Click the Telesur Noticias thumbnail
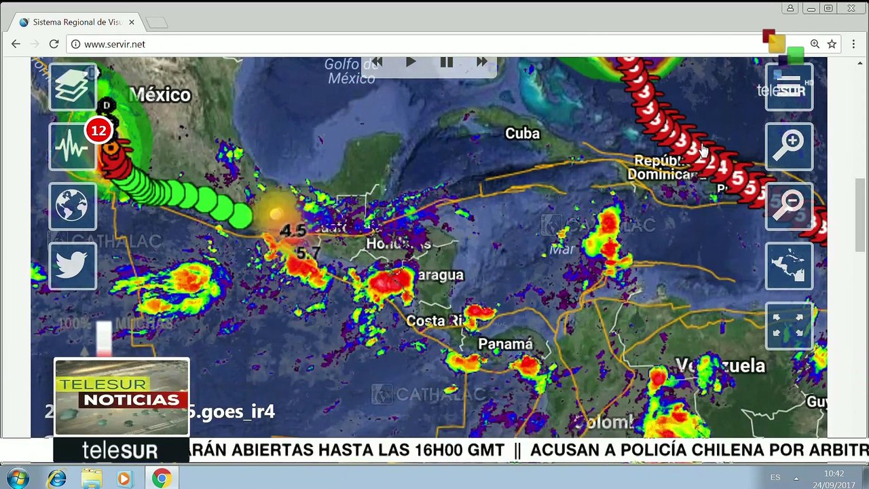 point(122,397)
